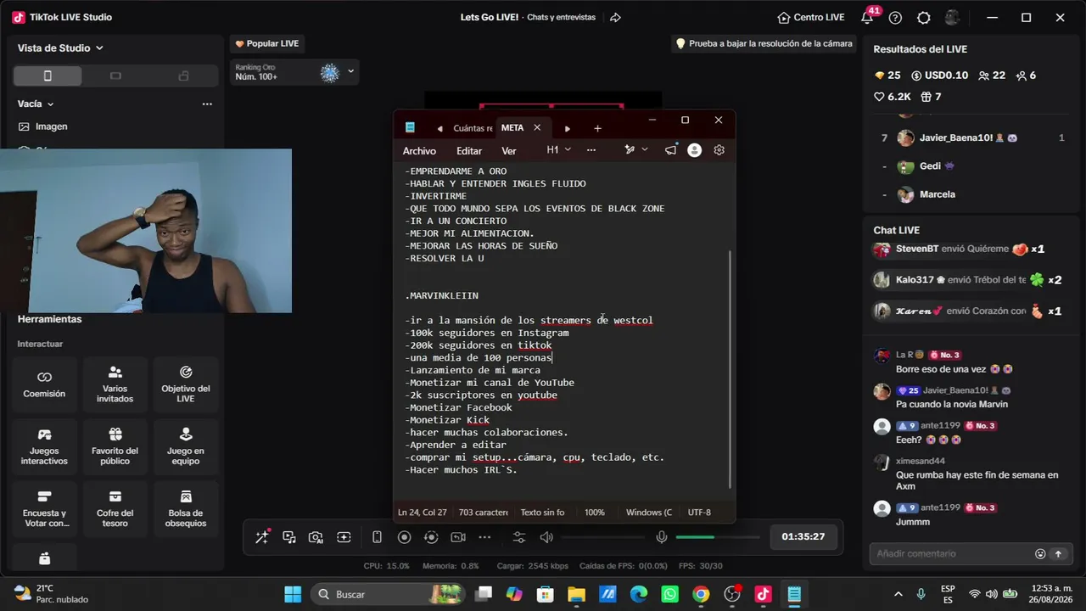Switch the camera with the video camera icon
Viewport: 1086px width, 611px height.
[x=458, y=537]
